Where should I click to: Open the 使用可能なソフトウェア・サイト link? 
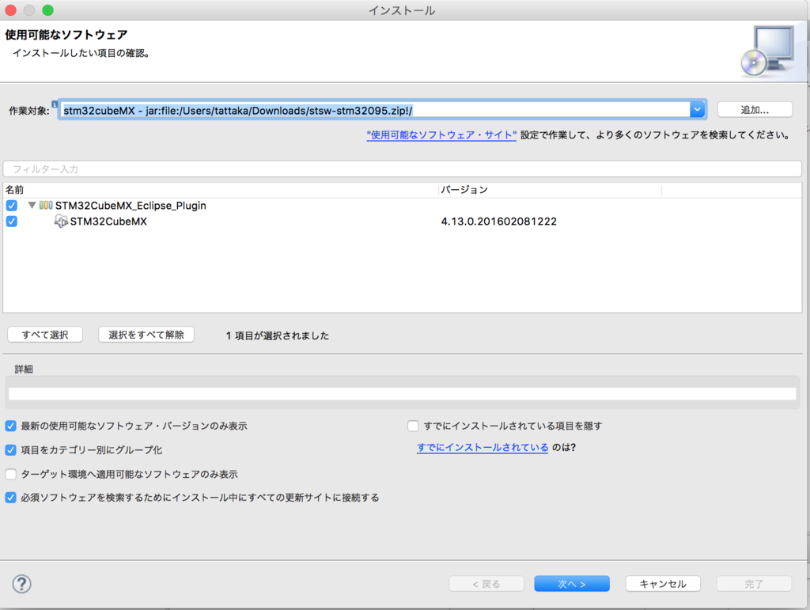tap(441, 135)
